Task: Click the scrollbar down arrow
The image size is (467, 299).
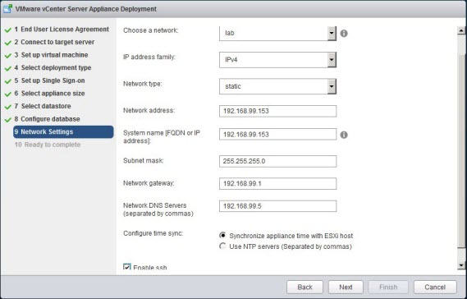Action: 461,265
